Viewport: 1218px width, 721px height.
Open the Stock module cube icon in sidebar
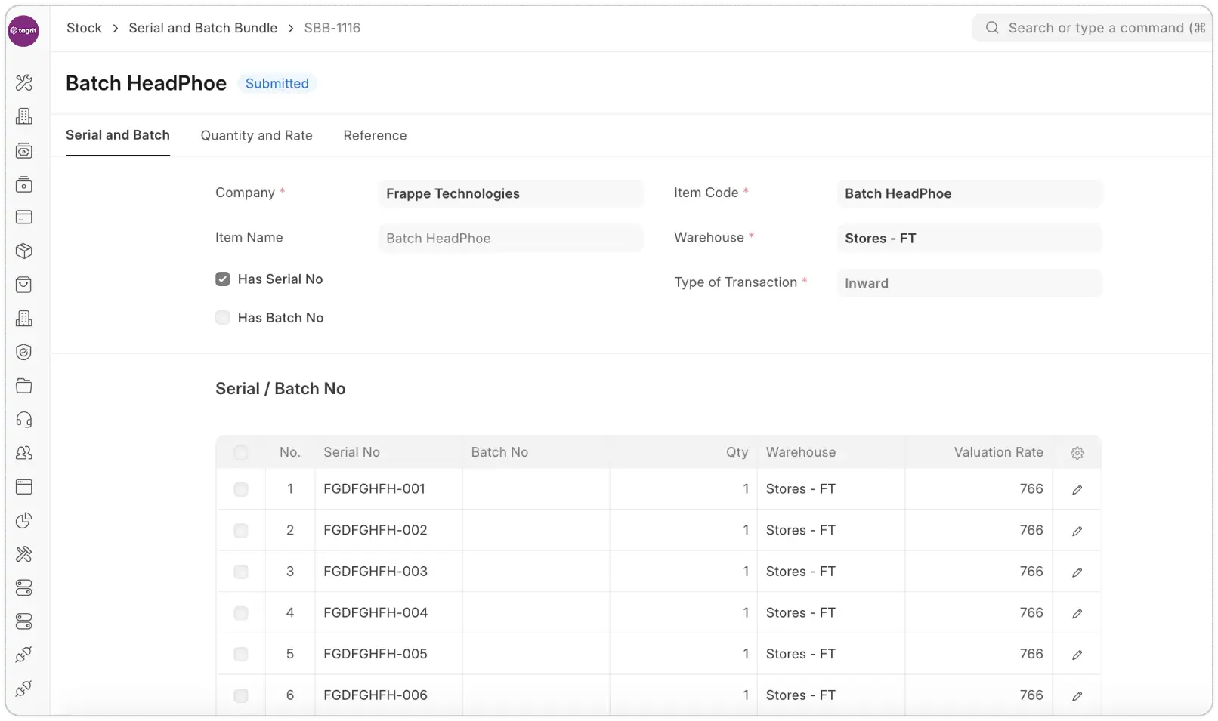[x=24, y=251]
